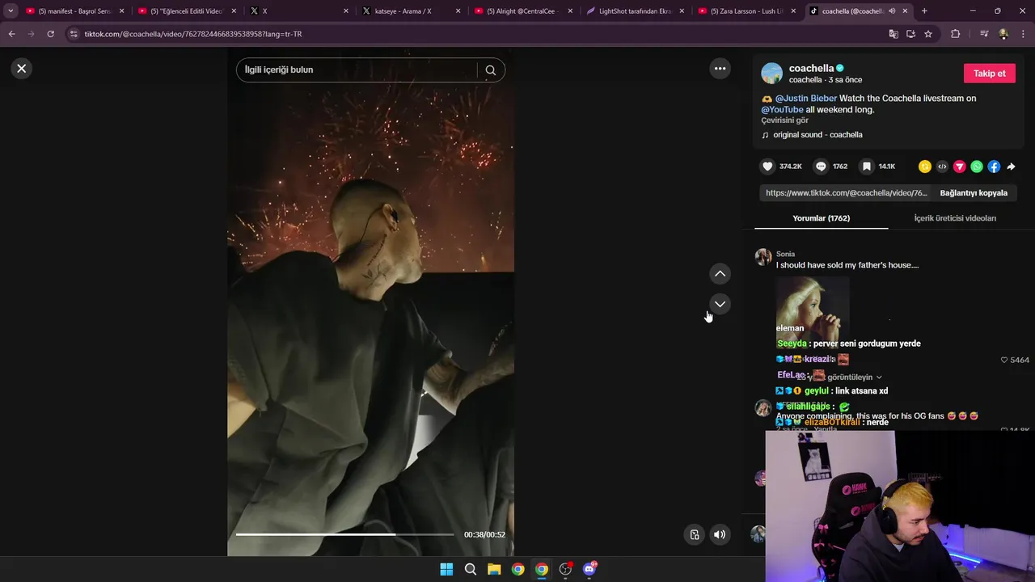Repost the video with the yellow icon

pos(925,167)
